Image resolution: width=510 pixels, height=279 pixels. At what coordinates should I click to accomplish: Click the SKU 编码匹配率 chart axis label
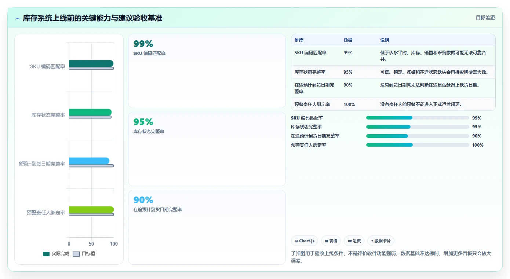pyautogui.click(x=48, y=66)
